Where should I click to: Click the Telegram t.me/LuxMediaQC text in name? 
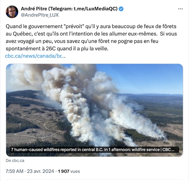(x=83, y=9)
